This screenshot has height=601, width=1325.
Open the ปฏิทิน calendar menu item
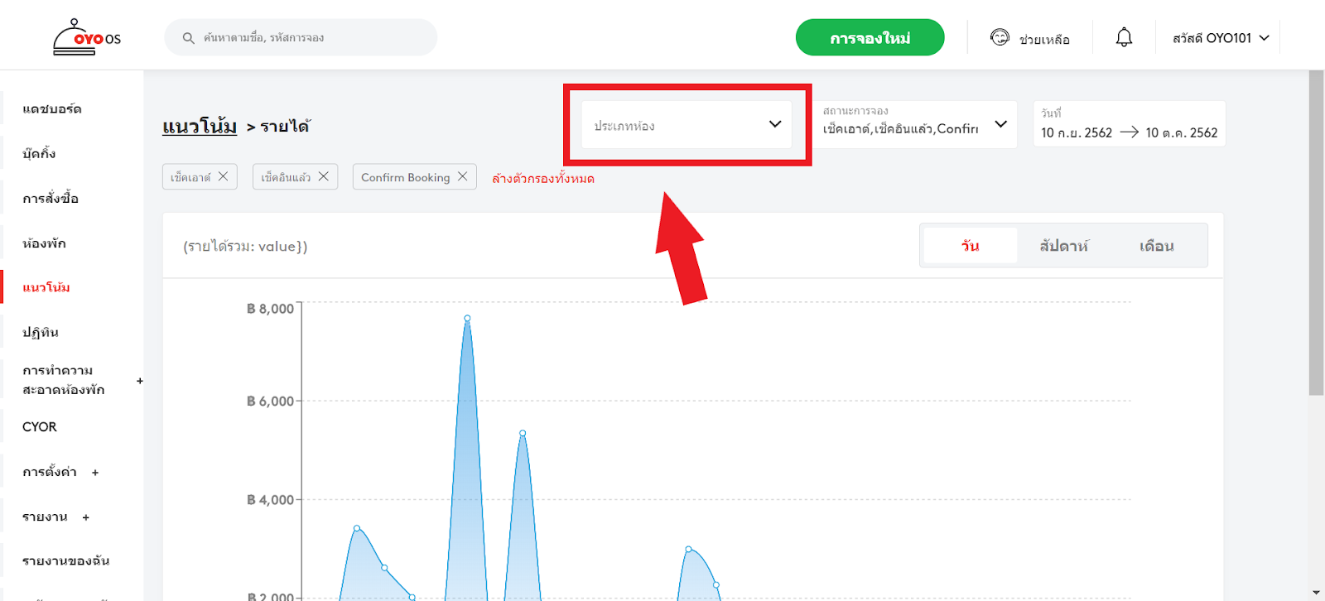click(41, 332)
